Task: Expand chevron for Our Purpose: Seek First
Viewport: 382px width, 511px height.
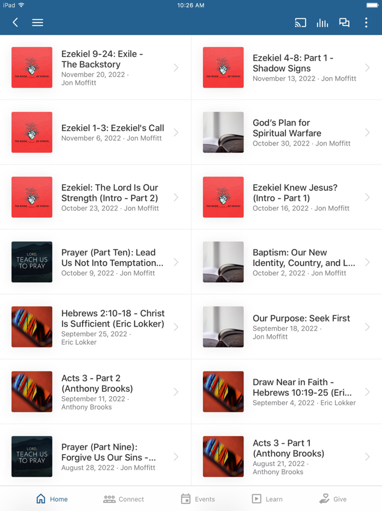Action: pos(367,327)
